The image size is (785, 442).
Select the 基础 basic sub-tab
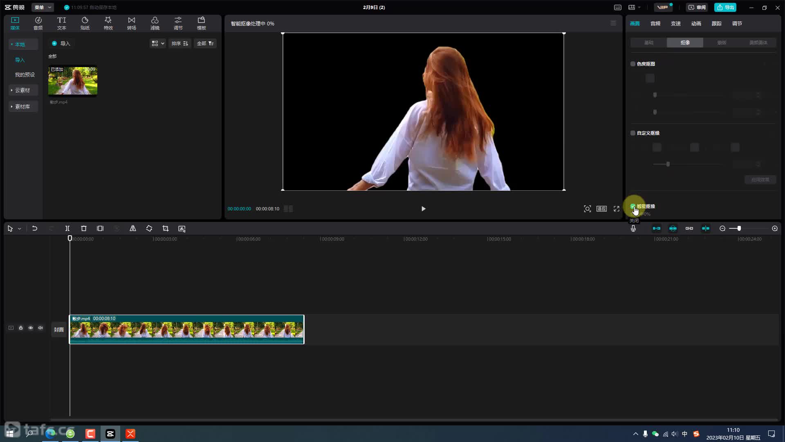coord(649,43)
